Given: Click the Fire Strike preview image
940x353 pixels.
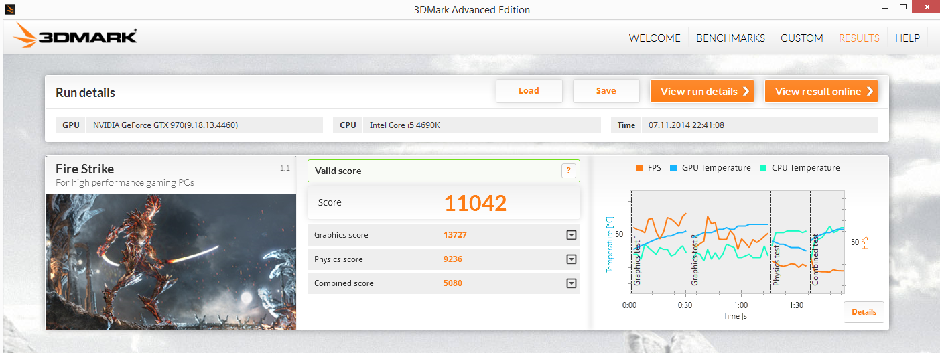Looking at the screenshot, I should pos(171,261).
